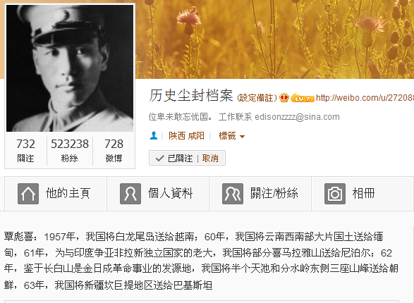Click the LV7 level badge

(303, 99)
